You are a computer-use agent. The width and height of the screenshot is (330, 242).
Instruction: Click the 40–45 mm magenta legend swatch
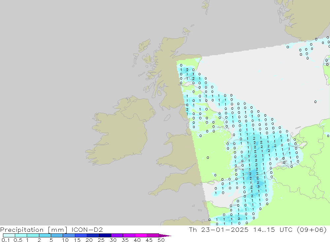click(x=141, y=235)
